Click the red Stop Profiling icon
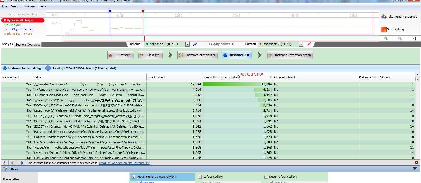 click(383, 29)
